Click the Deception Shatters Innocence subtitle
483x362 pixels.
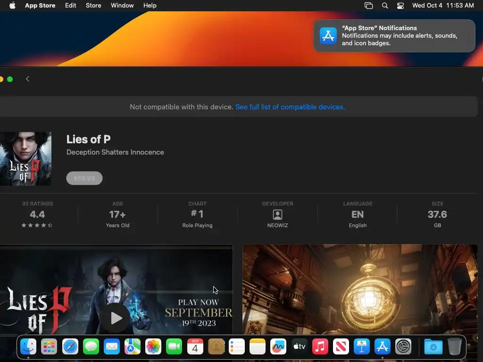(x=115, y=152)
